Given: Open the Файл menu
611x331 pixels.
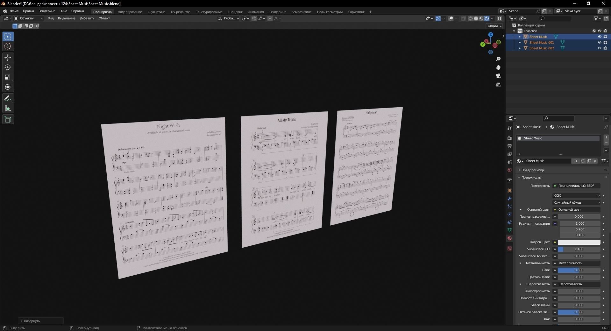Looking at the screenshot, I should pos(14,11).
